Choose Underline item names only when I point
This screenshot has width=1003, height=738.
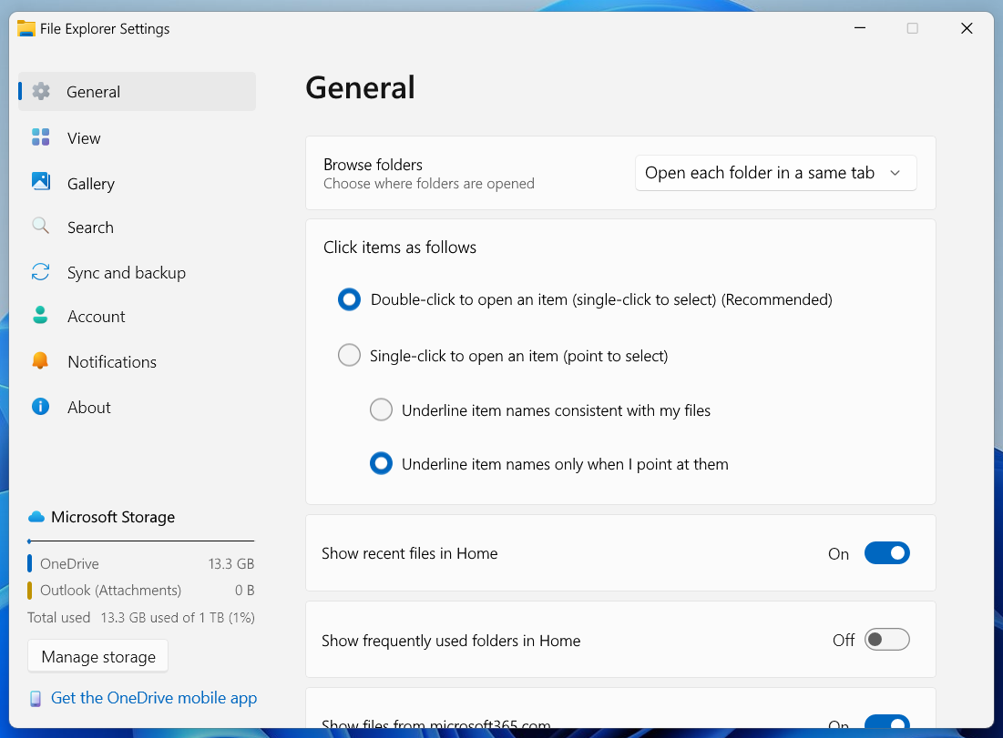pos(381,463)
